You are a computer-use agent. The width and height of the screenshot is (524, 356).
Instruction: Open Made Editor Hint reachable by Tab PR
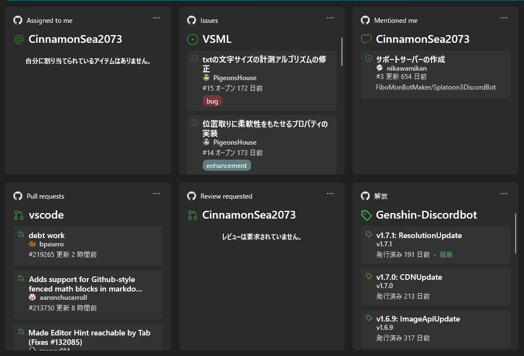coord(88,337)
